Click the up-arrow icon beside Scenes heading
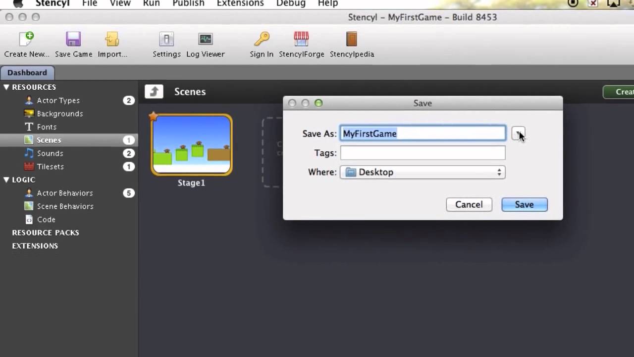The image size is (634, 357). point(154,91)
